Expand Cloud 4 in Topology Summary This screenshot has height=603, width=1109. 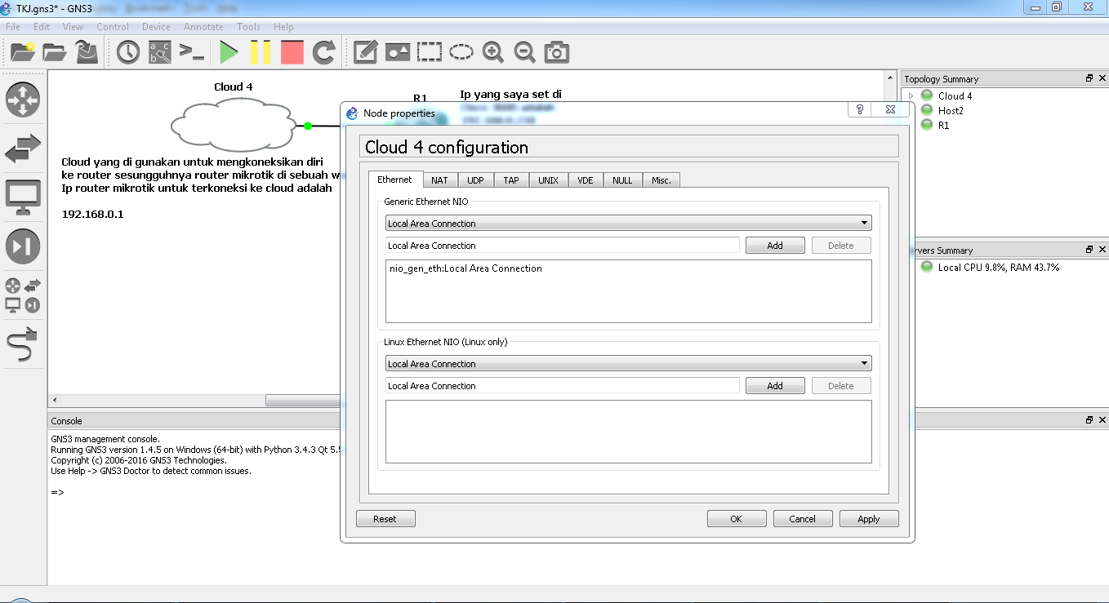tap(911, 95)
